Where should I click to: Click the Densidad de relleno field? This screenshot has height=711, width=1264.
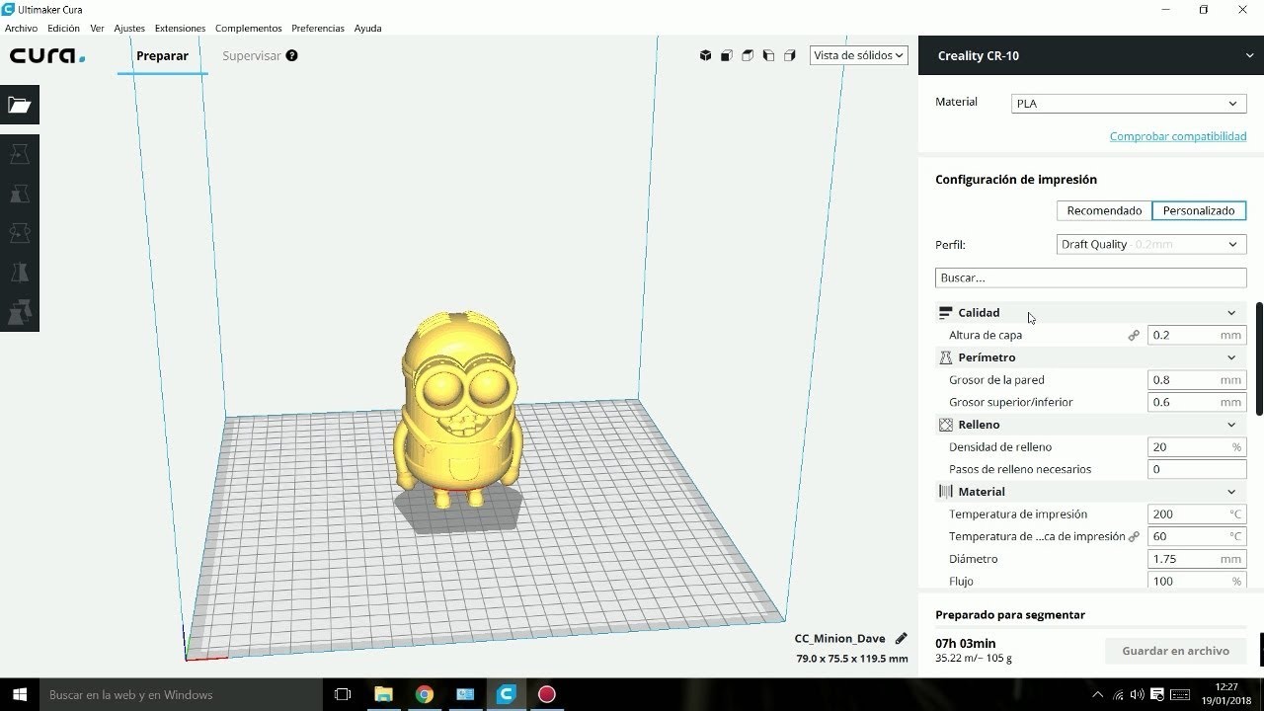point(1197,447)
